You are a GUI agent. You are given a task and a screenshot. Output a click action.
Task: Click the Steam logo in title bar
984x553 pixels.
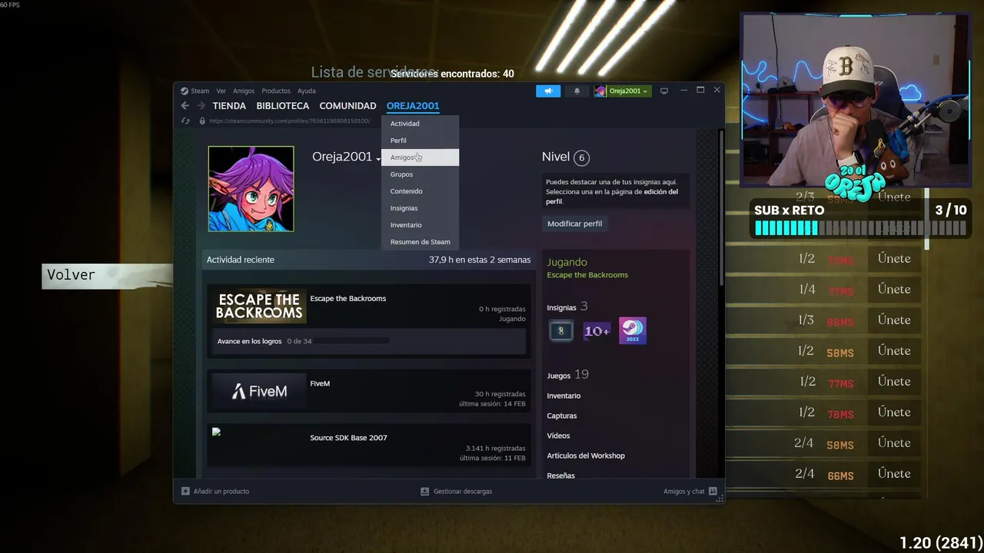(184, 91)
